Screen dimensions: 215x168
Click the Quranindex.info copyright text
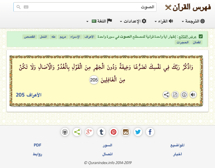107,163
